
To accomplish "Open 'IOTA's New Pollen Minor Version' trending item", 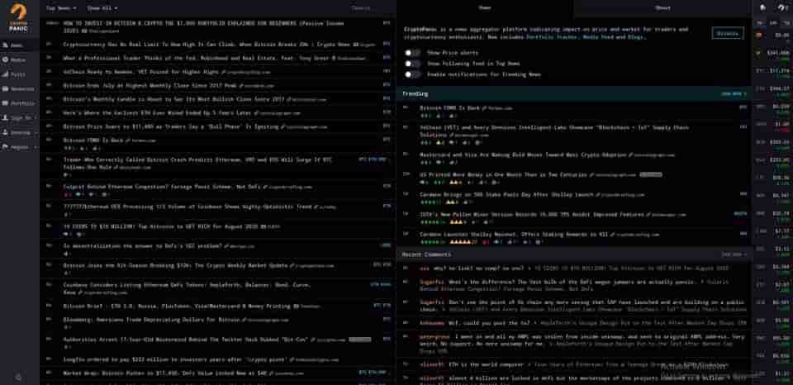I will [x=532, y=215].
